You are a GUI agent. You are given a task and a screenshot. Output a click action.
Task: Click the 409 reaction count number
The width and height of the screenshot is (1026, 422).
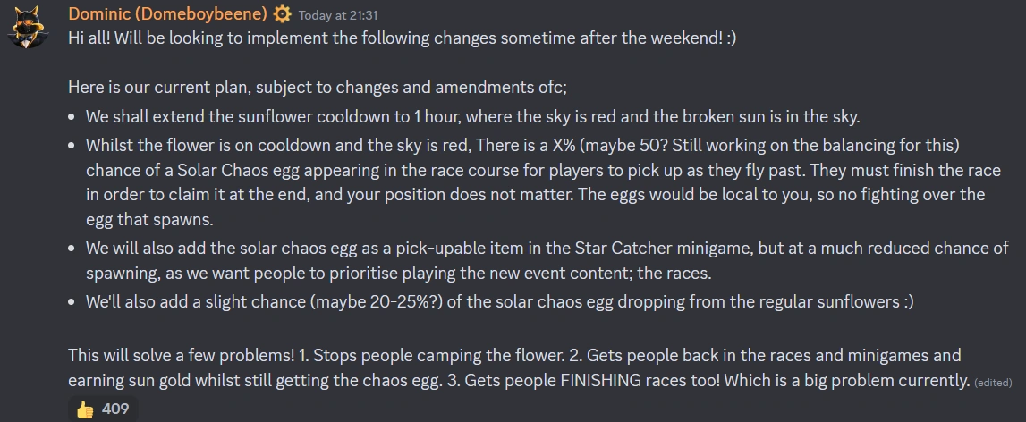click(x=114, y=409)
